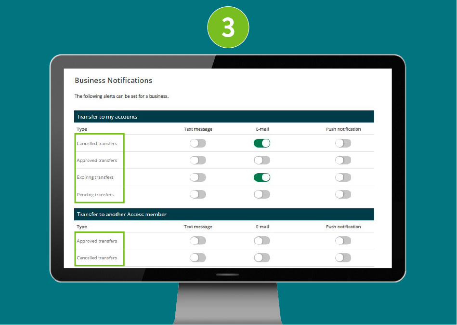Click "Type" column header in my accounts table
Viewport: 457px width, 325px height.
[81, 129]
